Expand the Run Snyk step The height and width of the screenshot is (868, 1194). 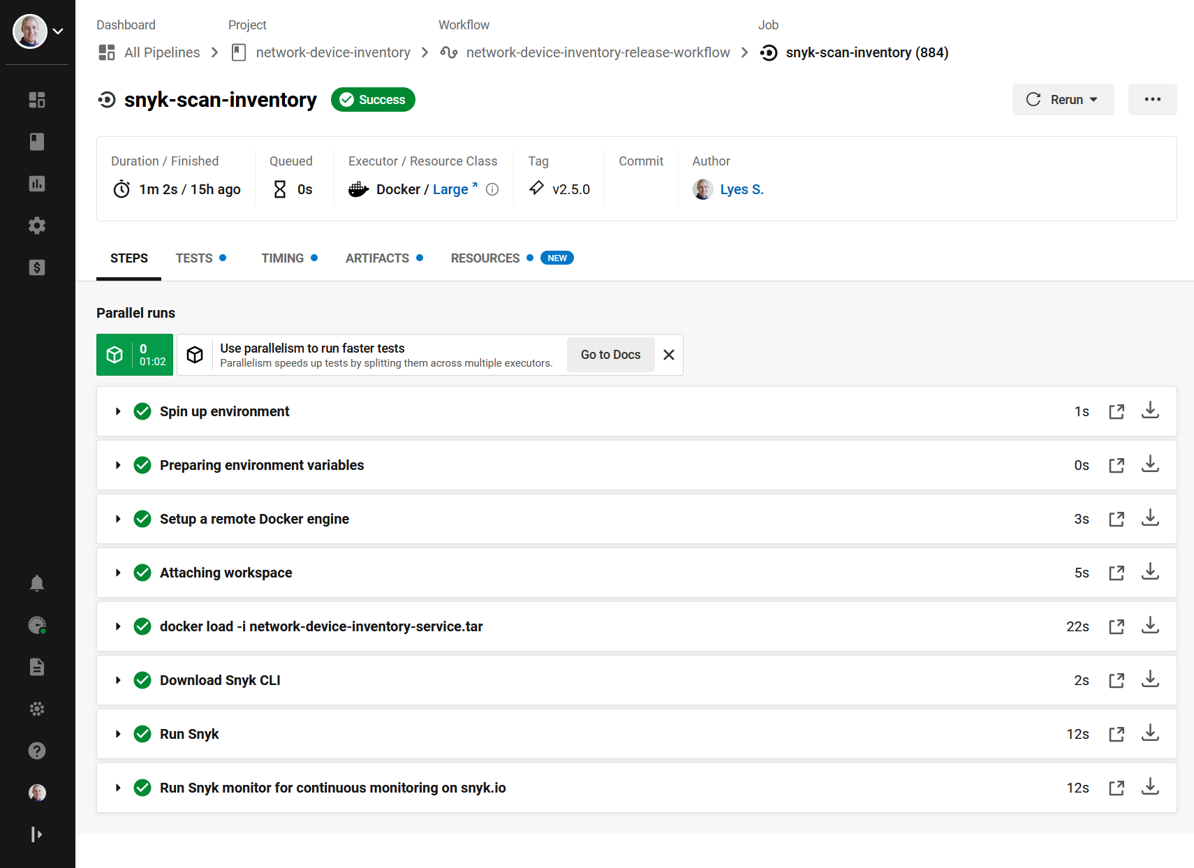(x=118, y=734)
